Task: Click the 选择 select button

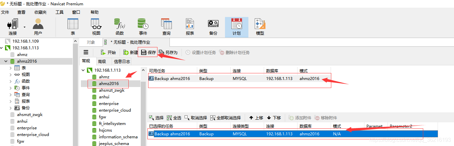Action: (156, 118)
